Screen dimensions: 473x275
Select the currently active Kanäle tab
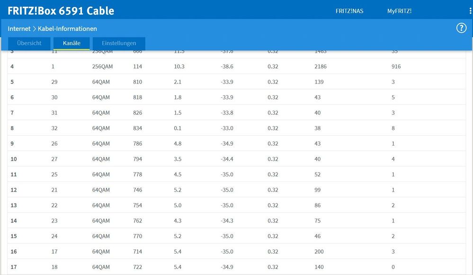pos(71,43)
